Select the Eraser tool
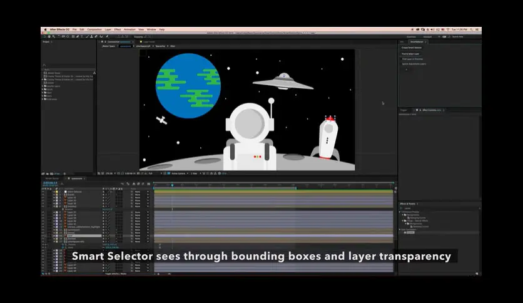Image resolution: width=523 pixels, height=303 pixels. tap(96, 37)
